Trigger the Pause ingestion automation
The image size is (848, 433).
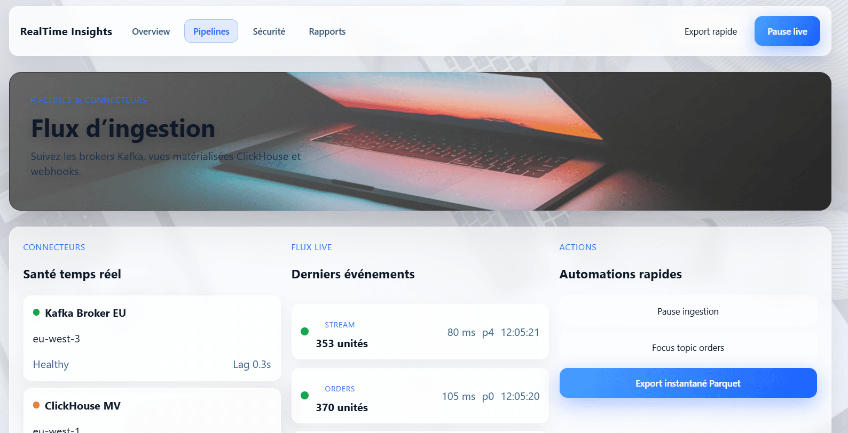[688, 311]
